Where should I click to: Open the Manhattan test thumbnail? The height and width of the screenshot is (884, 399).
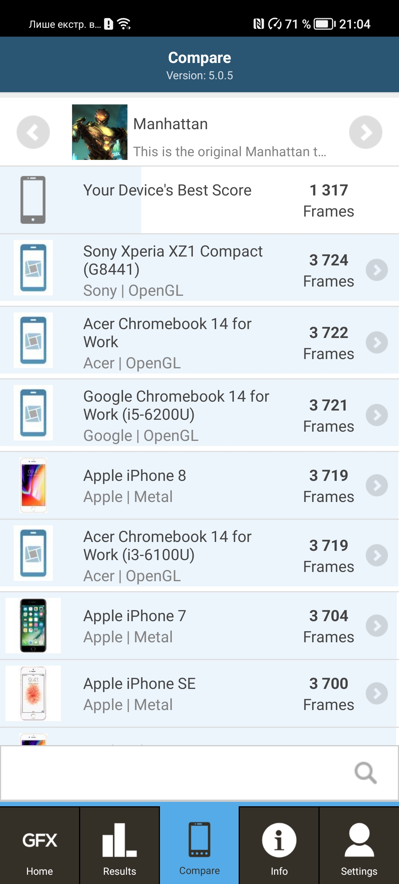pos(100,132)
